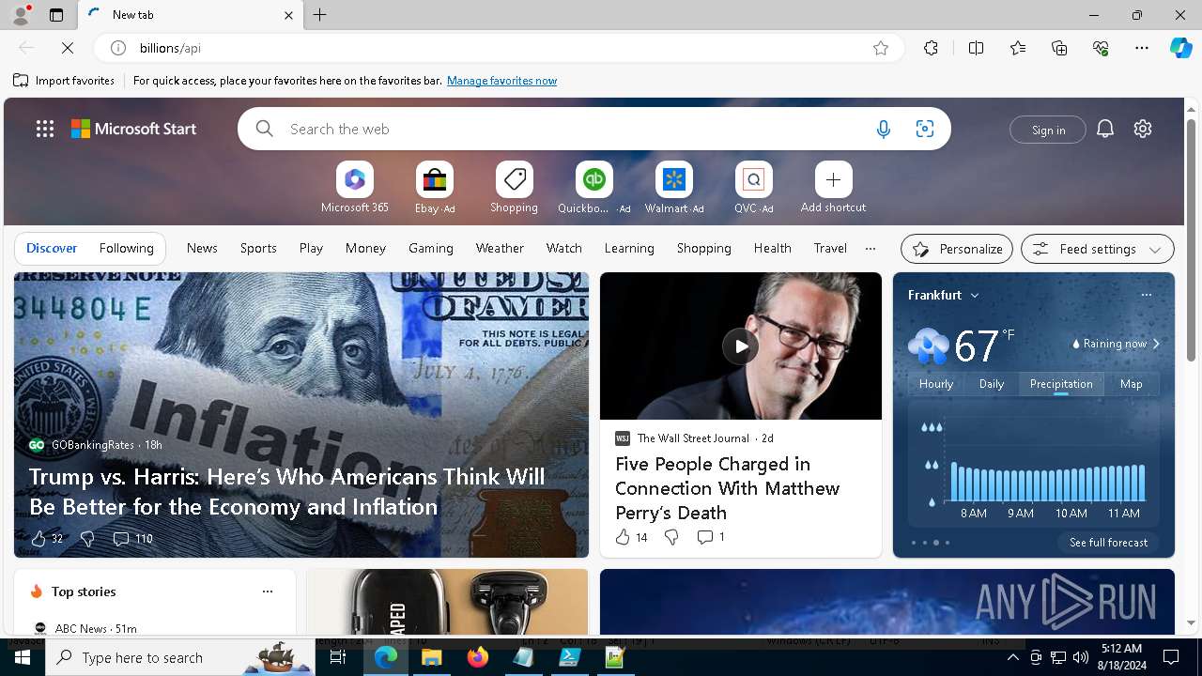Dislike the Trump vs. Harris article
This screenshot has height=676, width=1202.
coord(87,539)
